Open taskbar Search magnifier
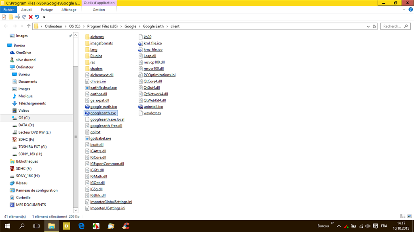Image resolution: width=414 pixels, height=232 pixels. point(22,226)
